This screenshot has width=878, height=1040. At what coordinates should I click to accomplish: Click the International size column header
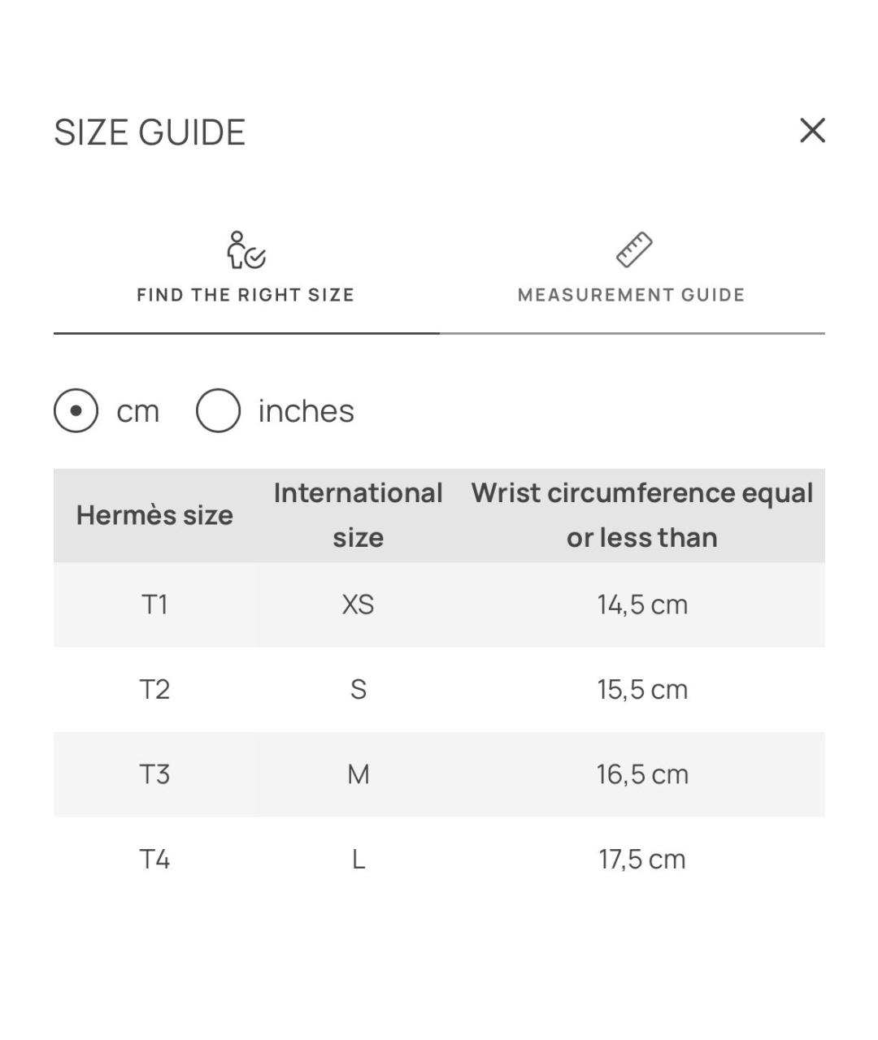358,515
